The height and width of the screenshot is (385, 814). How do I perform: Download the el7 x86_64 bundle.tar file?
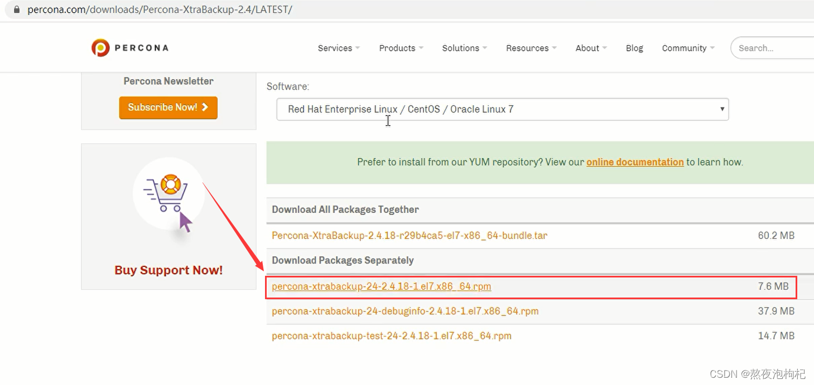410,236
